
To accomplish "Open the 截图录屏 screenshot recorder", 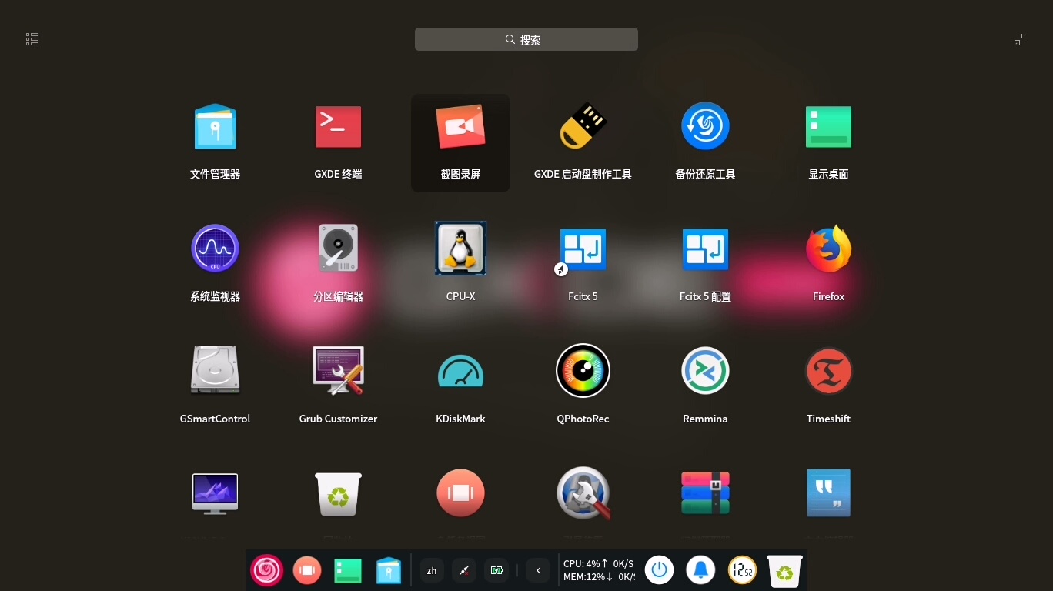I will [460, 142].
